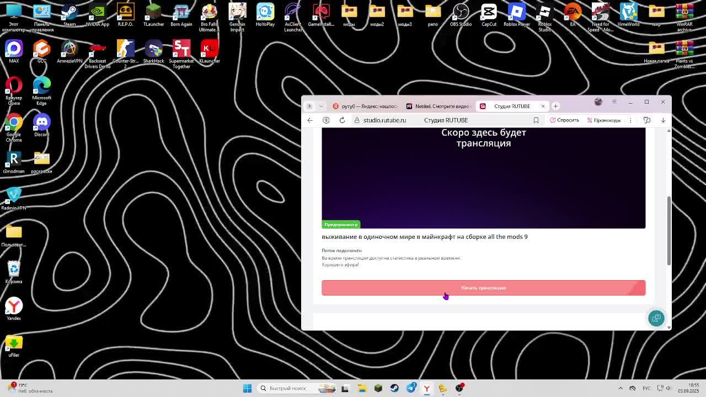Image resolution: width=706 pixels, height=397 pixels.
Task: Open the three-dot menu in address bar
Action: coord(630,120)
